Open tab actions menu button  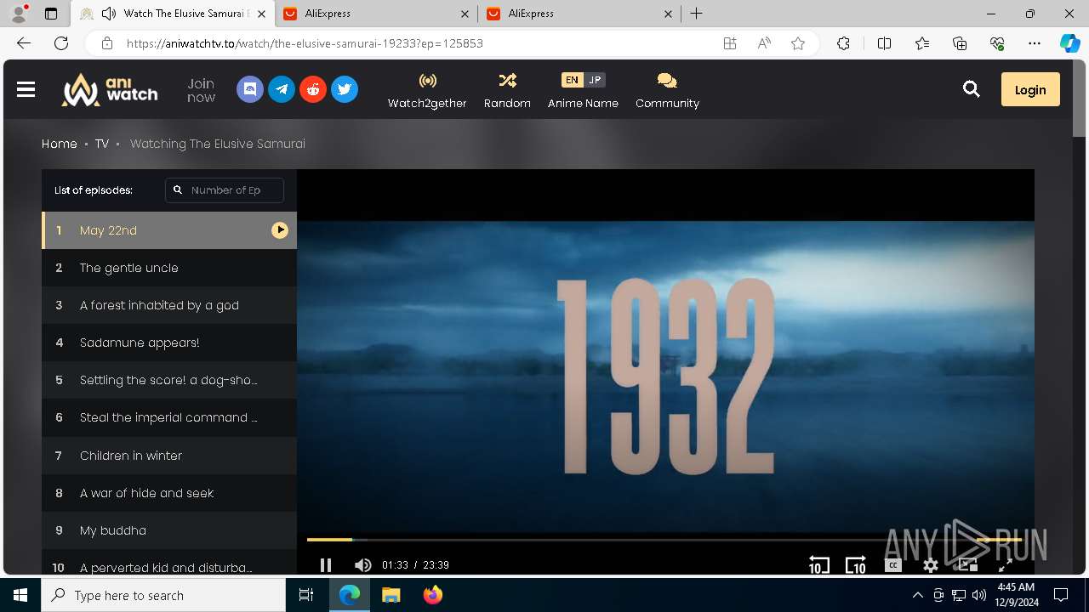(50, 14)
